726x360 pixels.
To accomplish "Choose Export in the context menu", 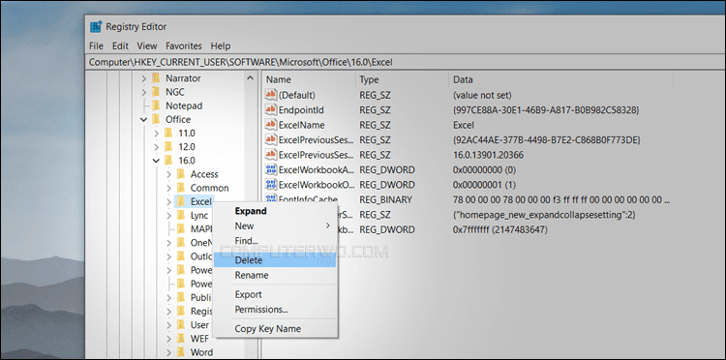I will click(x=275, y=294).
